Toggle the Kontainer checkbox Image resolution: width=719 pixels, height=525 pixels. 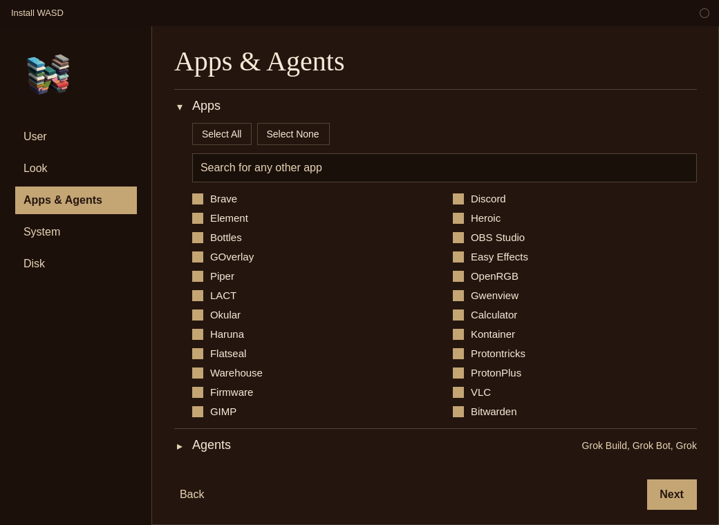click(x=458, y=334)
